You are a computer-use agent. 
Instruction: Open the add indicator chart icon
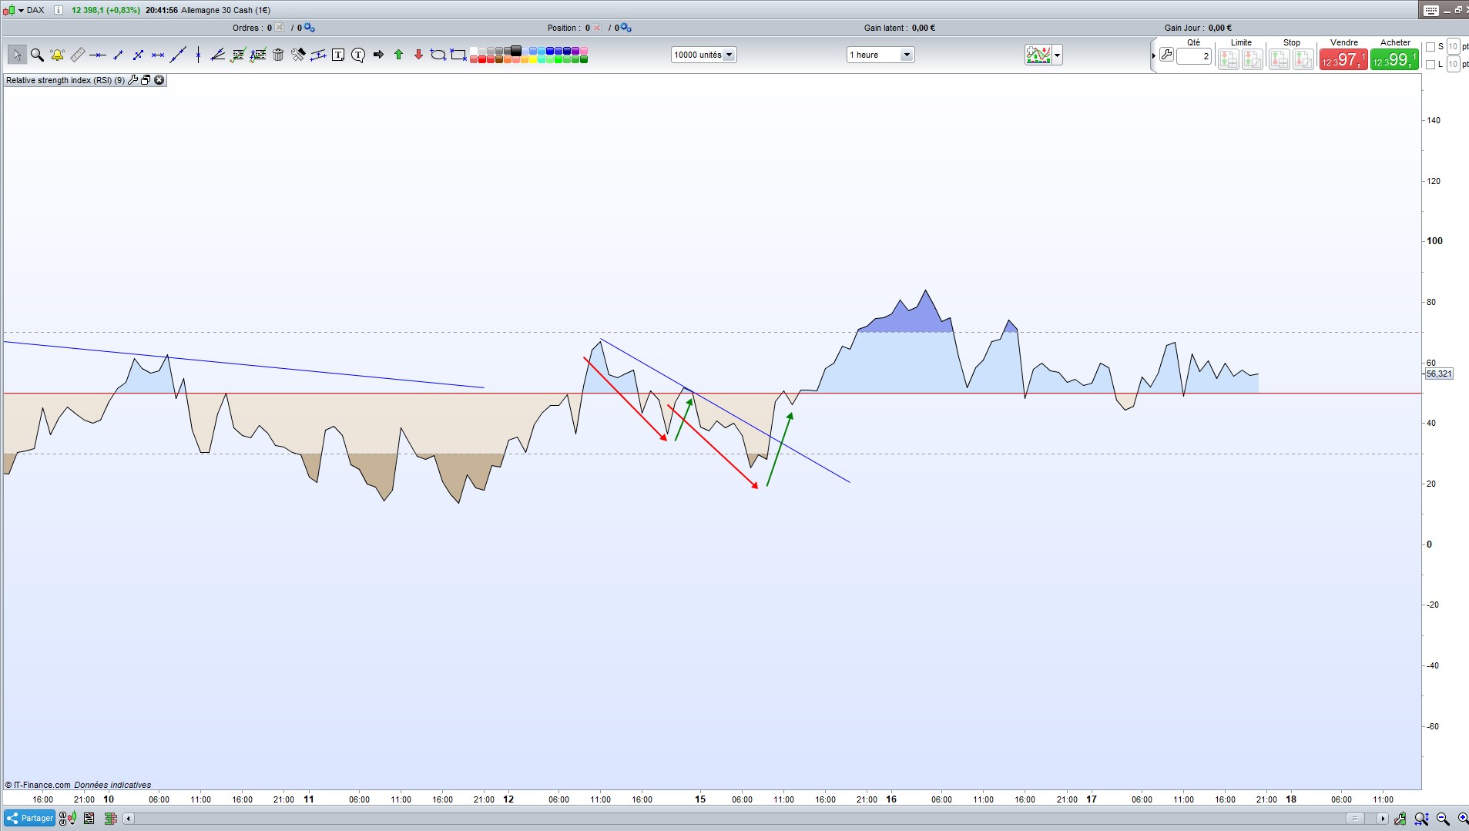(1038, 55)
